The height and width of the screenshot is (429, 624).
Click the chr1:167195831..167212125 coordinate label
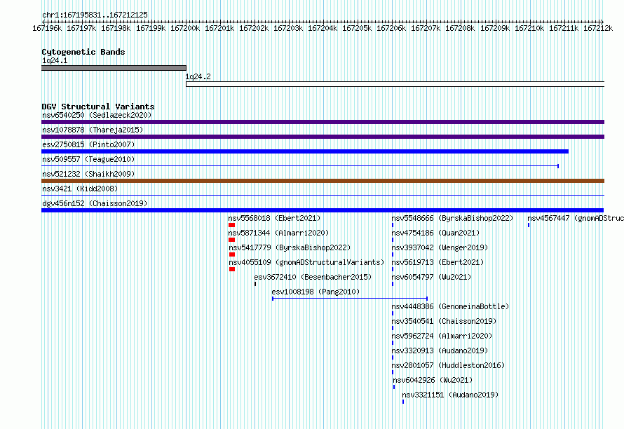click(x=95, y=15)
